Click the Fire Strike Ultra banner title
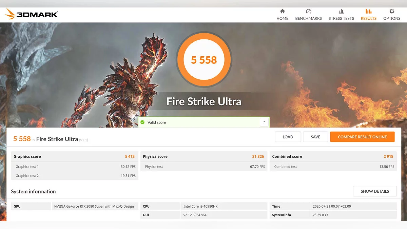 click(204, 101)
